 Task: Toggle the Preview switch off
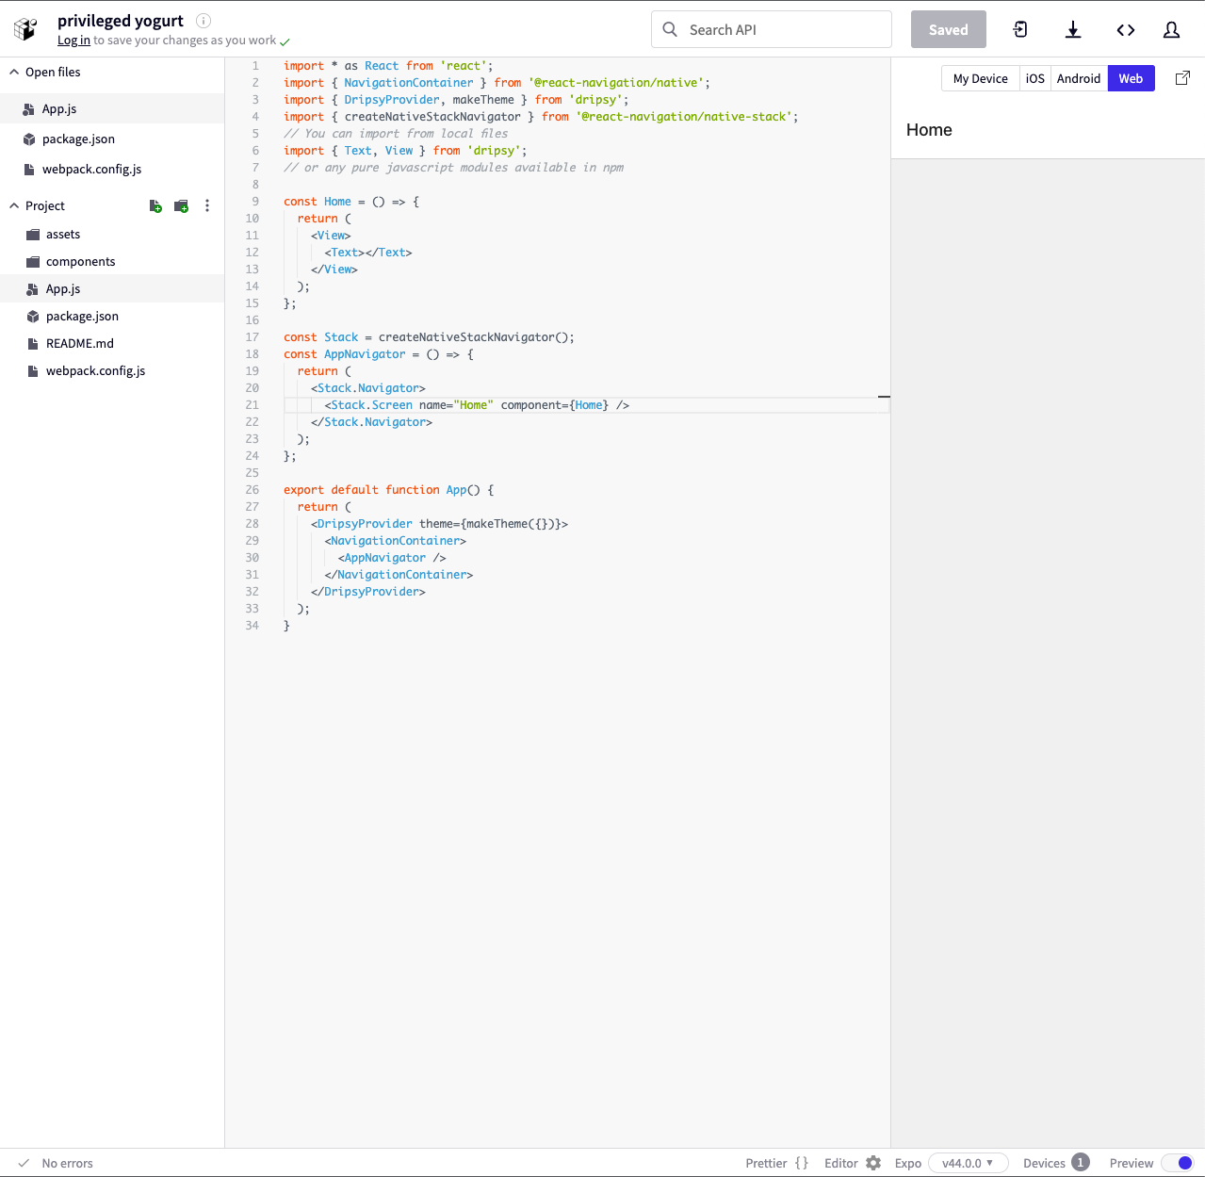pos(1181,1163)
